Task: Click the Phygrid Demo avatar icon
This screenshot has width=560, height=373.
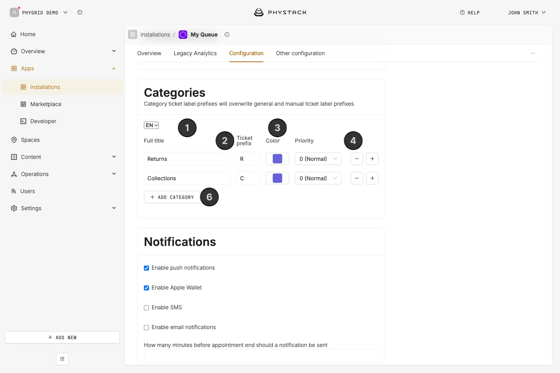Action: pyautogui.click(x=14, y=12)
